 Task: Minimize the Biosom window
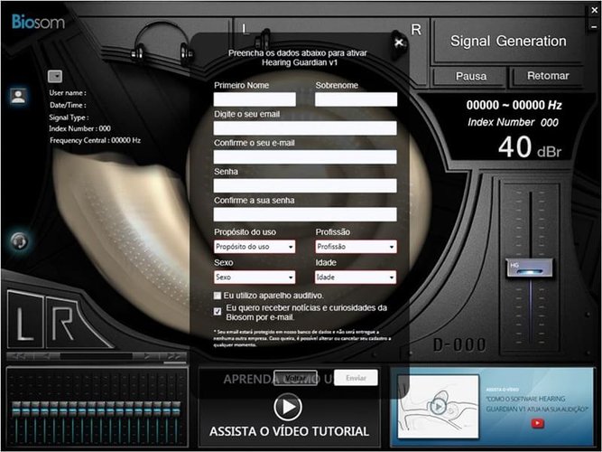pyautogui.click(x=594, y=27)
